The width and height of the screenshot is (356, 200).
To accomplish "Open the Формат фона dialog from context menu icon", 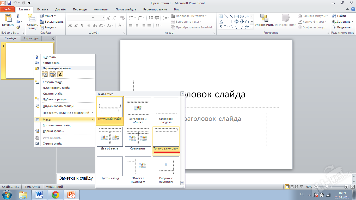I will pyautogui.click(x=37, y=131).
